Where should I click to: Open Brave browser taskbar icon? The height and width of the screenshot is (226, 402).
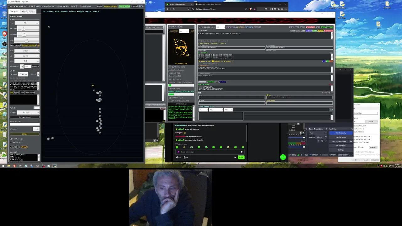[14, 166]
